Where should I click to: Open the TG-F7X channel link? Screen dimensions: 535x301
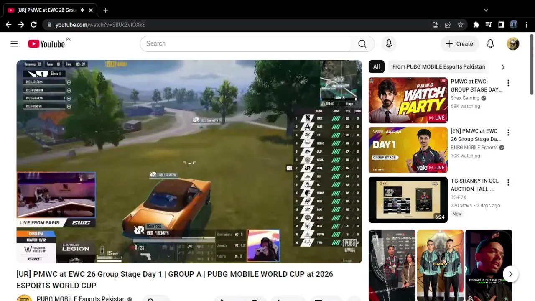pos(459,197)
